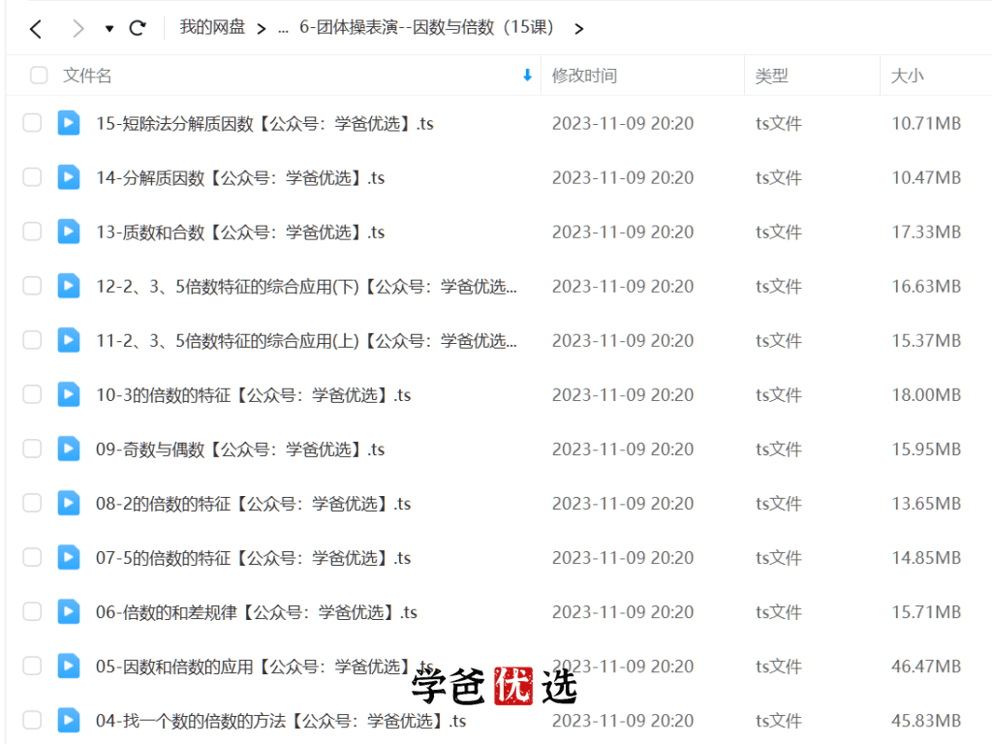
Task: Go back to the previous folder
Action: [36, 28]
